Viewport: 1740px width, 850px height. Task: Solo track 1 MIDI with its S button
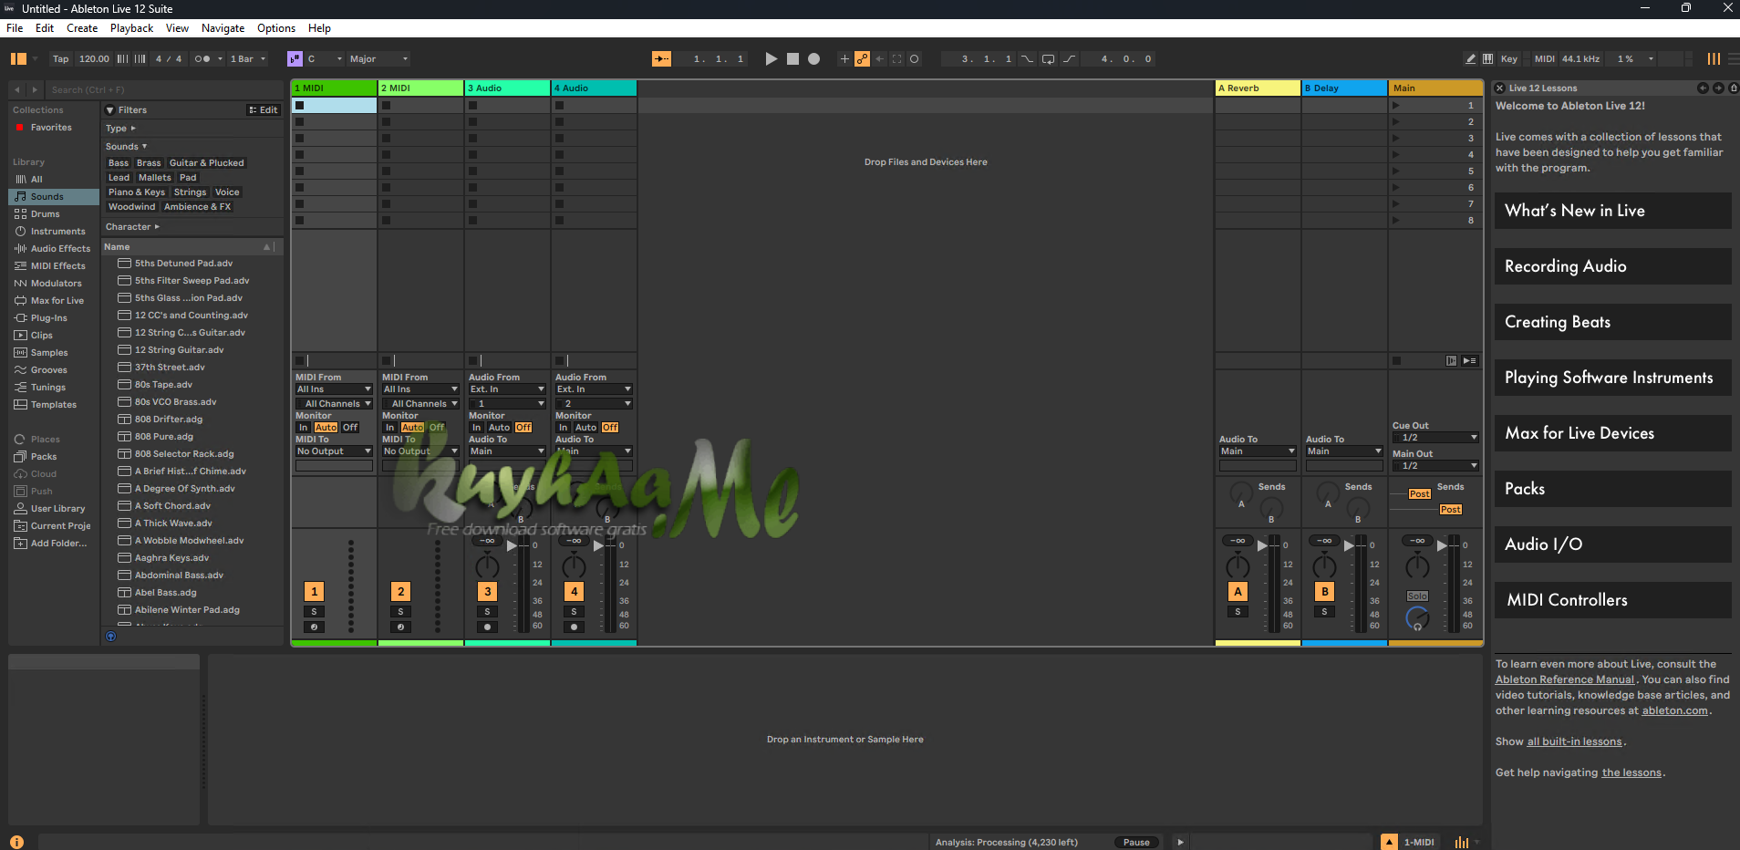314,612
